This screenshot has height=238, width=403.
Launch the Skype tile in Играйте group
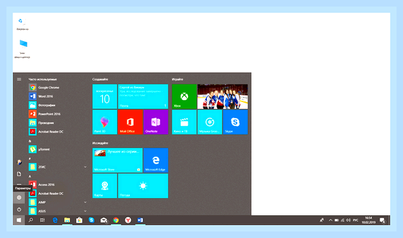tap(235, 122)
